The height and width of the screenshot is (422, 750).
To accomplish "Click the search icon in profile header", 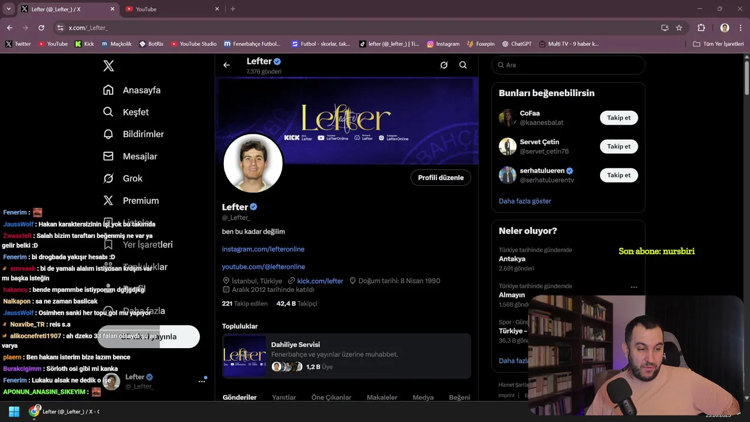I will [463, 65].
